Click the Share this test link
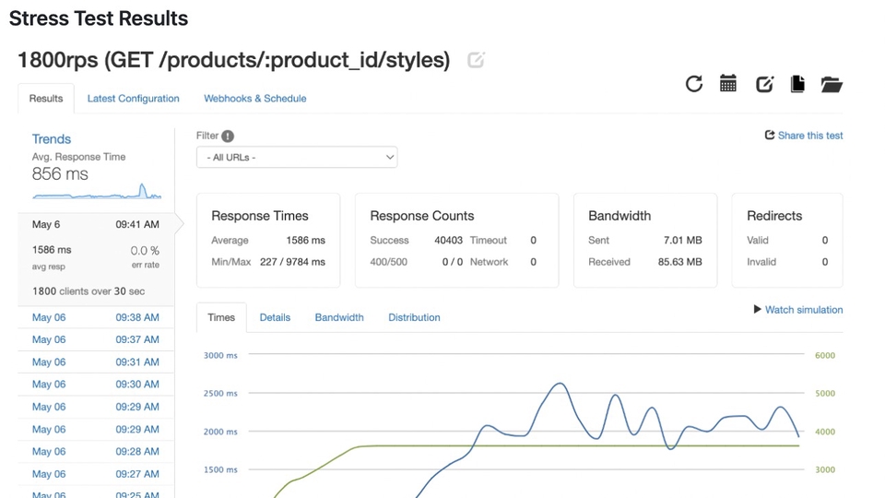 click(x=810, y=136)
